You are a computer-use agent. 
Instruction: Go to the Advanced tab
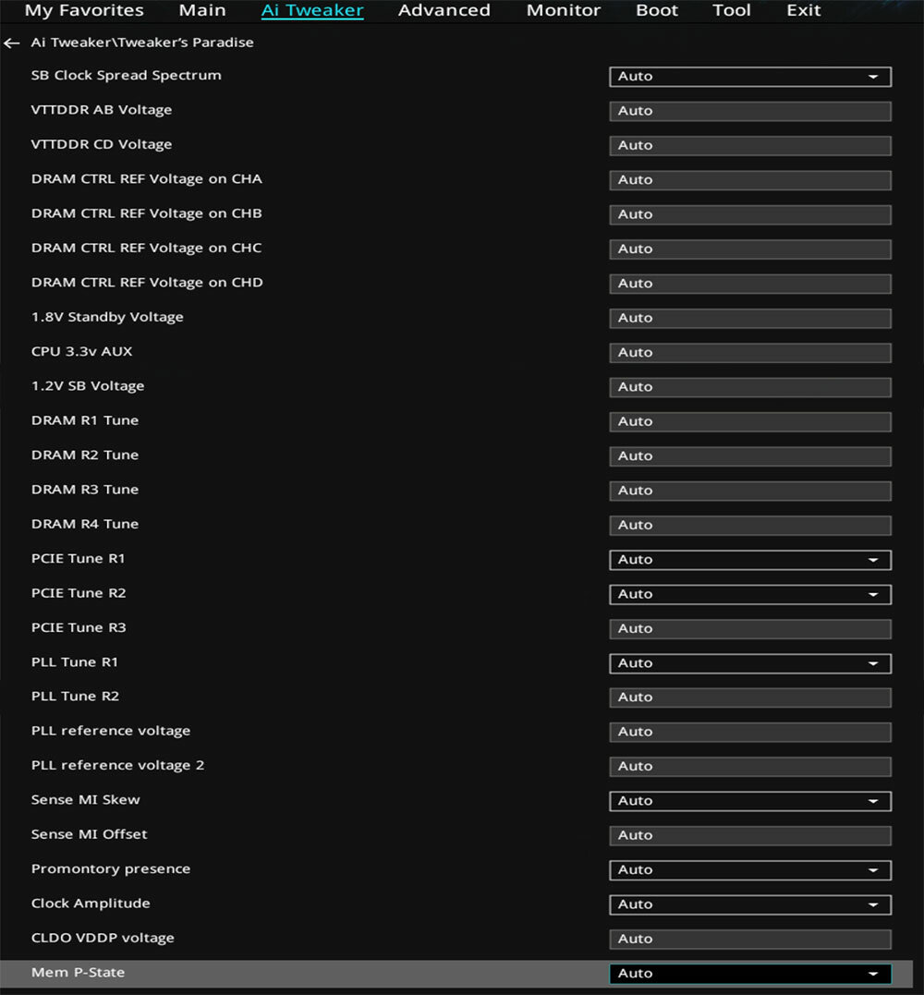click(x=444, y=11)
